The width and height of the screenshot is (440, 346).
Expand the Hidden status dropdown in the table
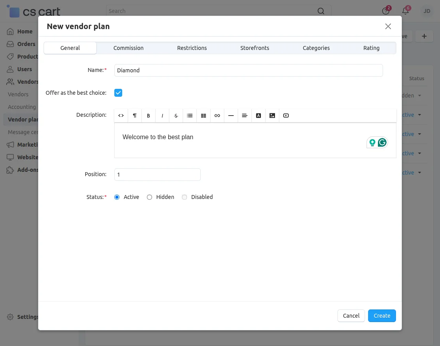(x=420, y=95)
